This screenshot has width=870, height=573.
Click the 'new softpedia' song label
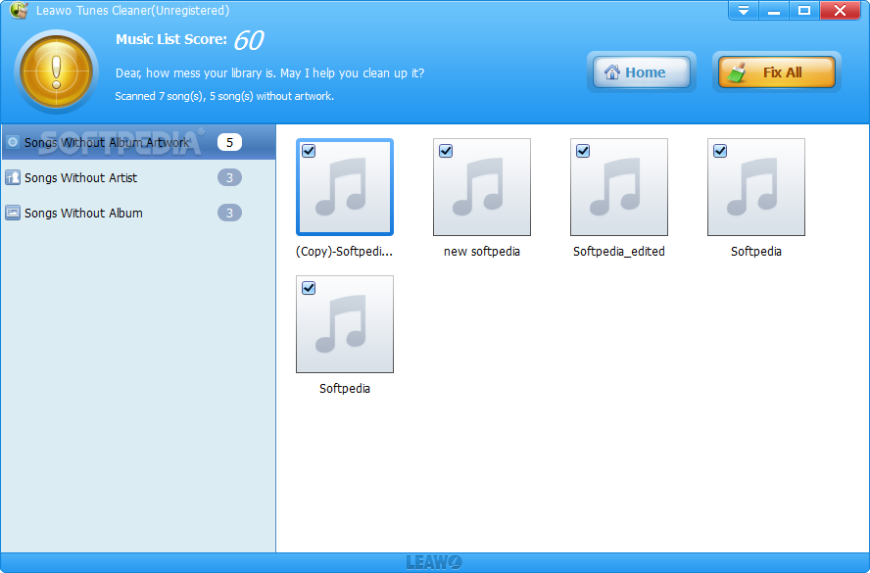coord(482,252)
